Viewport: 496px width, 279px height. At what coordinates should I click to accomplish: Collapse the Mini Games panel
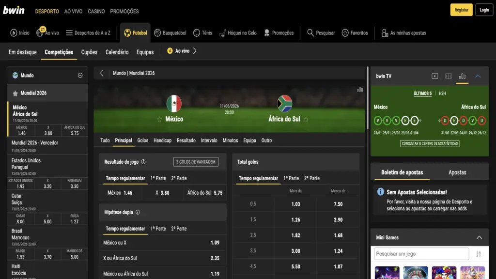(479, 237)
